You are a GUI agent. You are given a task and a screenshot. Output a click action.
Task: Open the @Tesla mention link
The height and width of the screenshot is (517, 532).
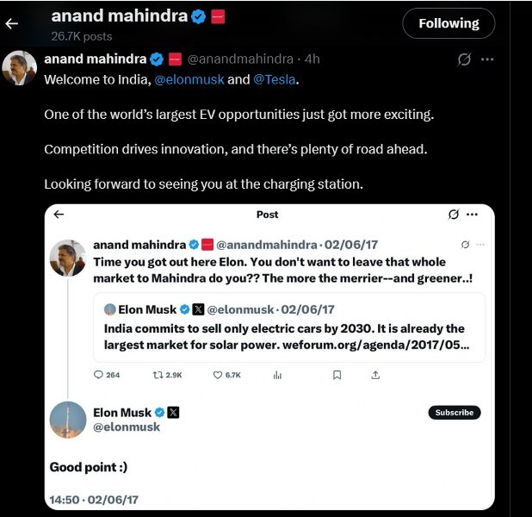point(275,79)
